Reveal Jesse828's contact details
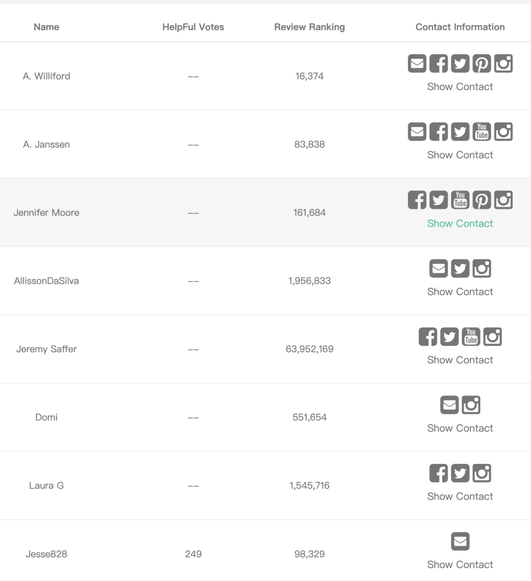Screen dimensions: 531x581 (460, 565)
